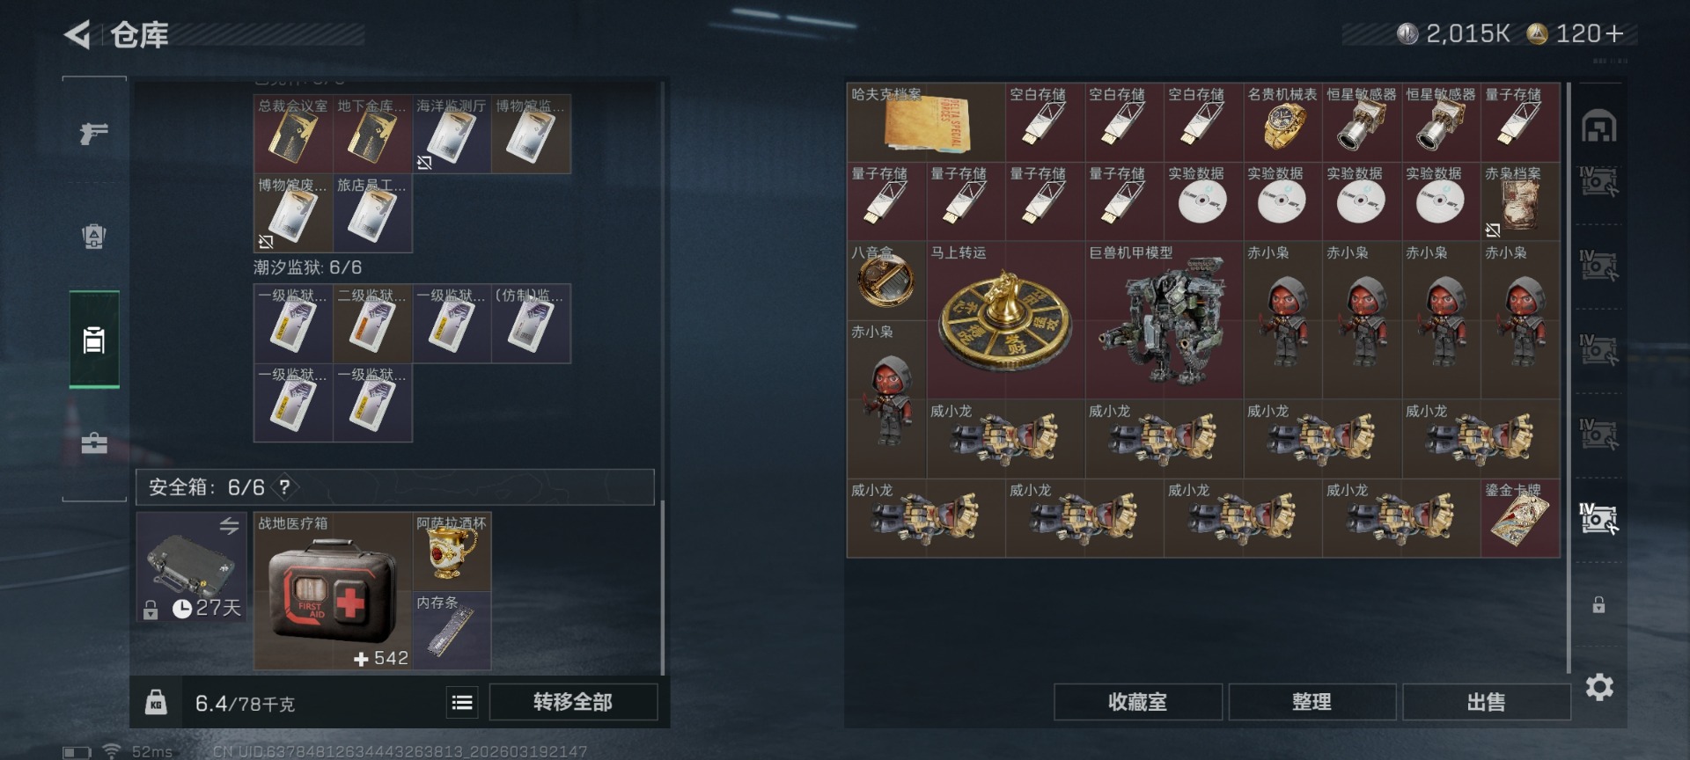Click the locked storage slot padlock icon

pyautogui.click(x=1598, y=605)
